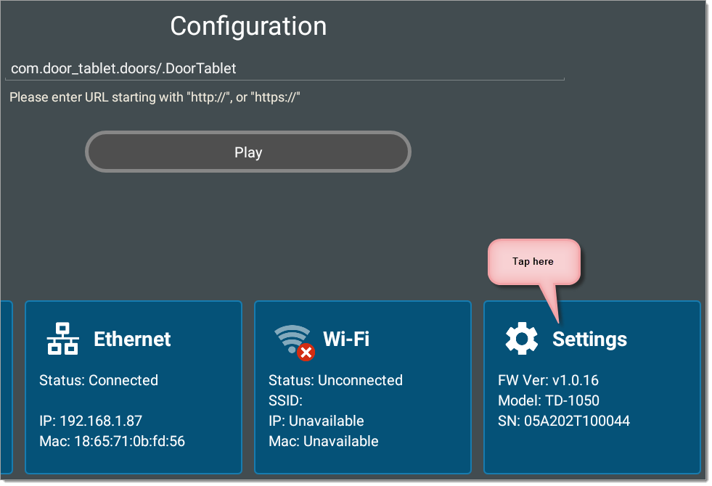712x486 pixels.
Task: Click the Ethernet Status: Connected line
Action: click(x=99, y=380)
